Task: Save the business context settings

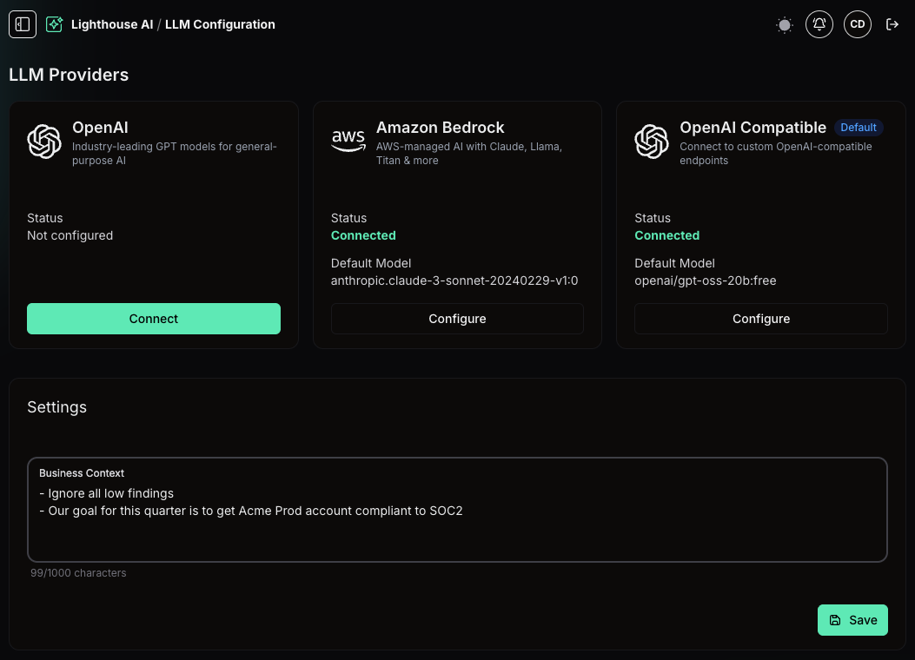Action: 852,620
